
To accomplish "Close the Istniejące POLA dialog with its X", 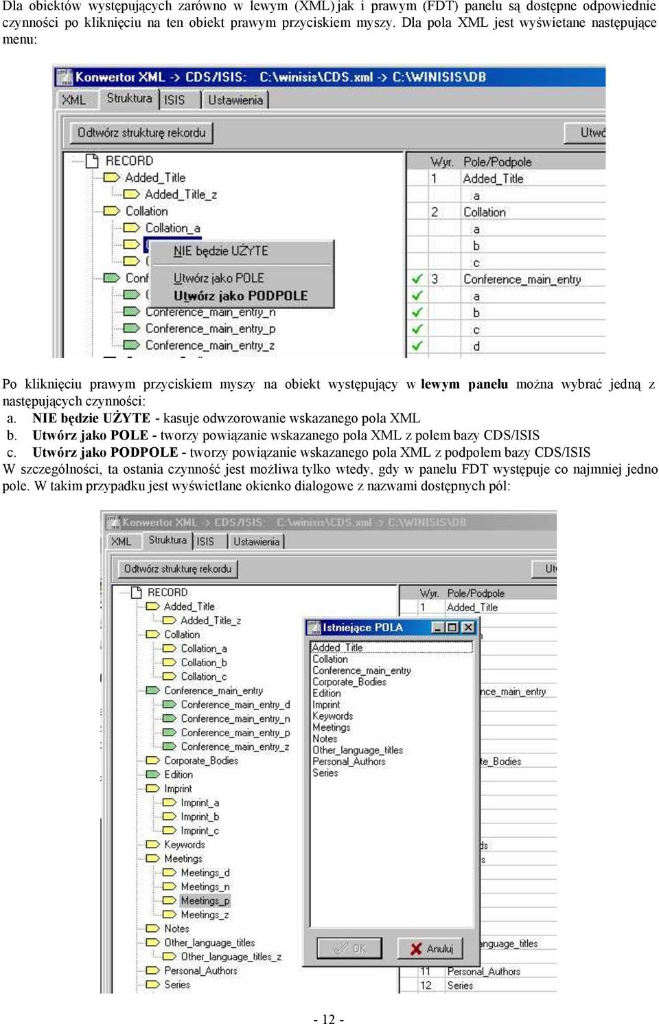I will 467,627.
